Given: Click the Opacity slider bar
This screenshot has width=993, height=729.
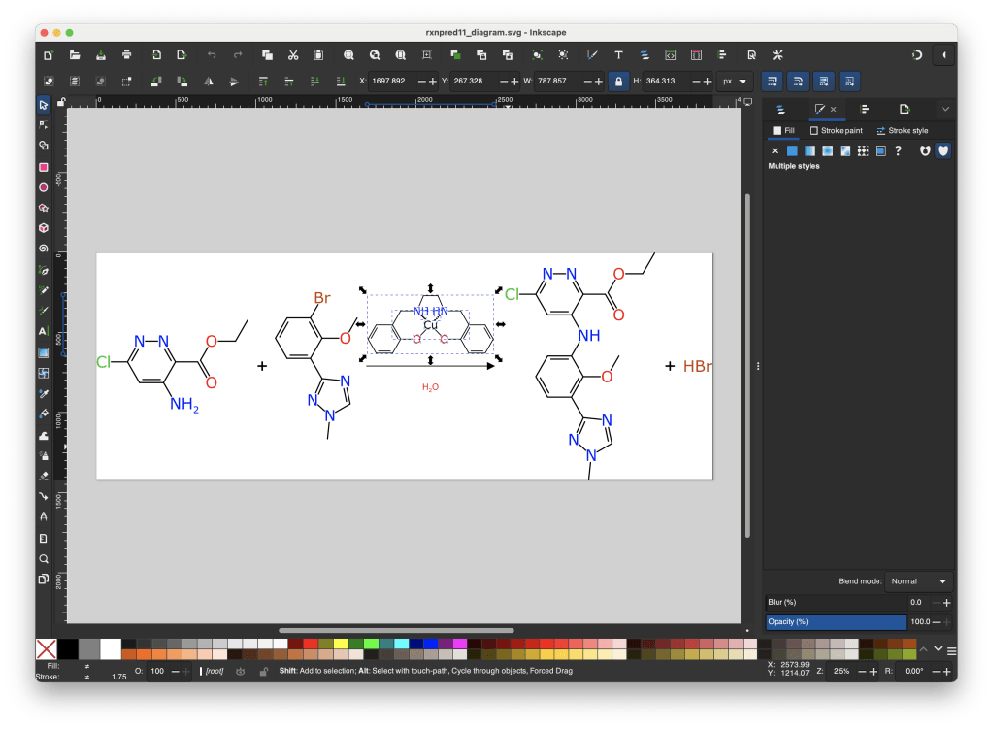Looking at the screenshot, I should [x=835, y=621].
